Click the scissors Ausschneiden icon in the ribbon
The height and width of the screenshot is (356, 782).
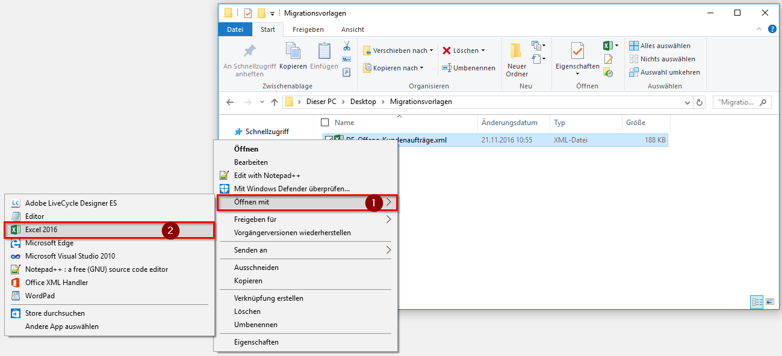[347, 46]
